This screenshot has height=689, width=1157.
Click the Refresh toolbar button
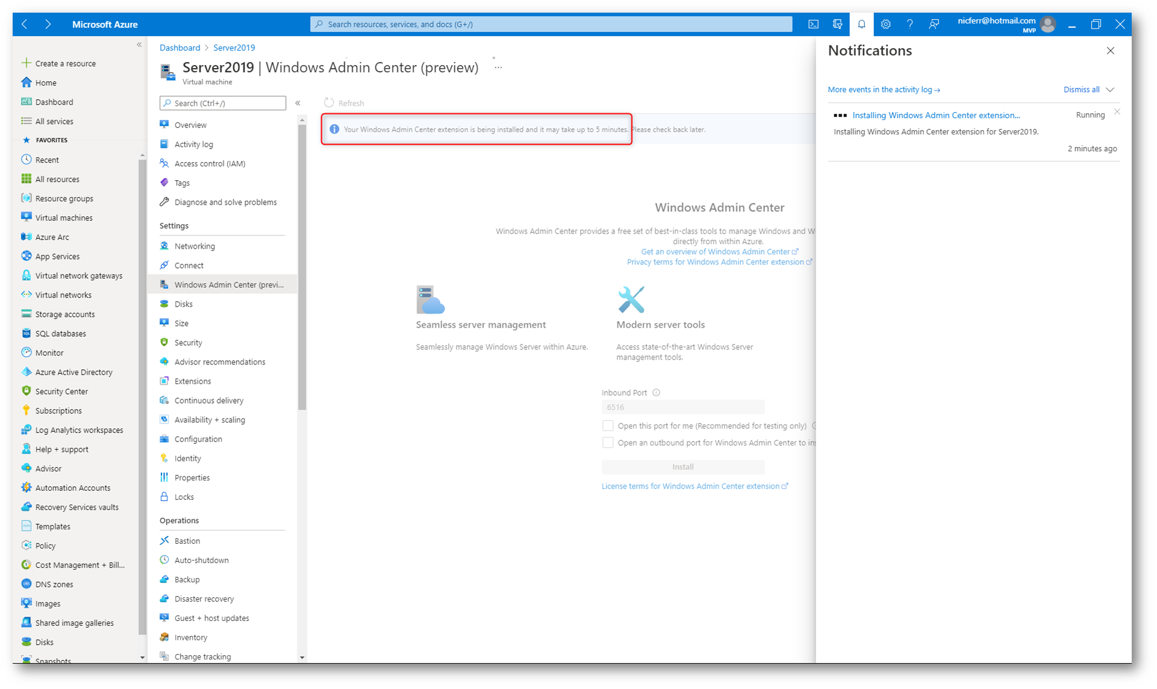[345, 103]
